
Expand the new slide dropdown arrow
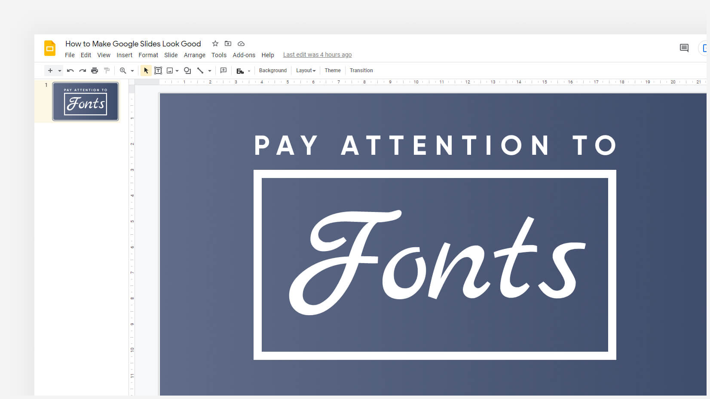(x=60, y=71)
